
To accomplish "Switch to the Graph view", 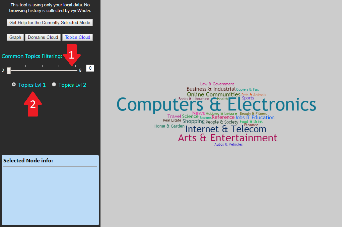I will [15, 37].
